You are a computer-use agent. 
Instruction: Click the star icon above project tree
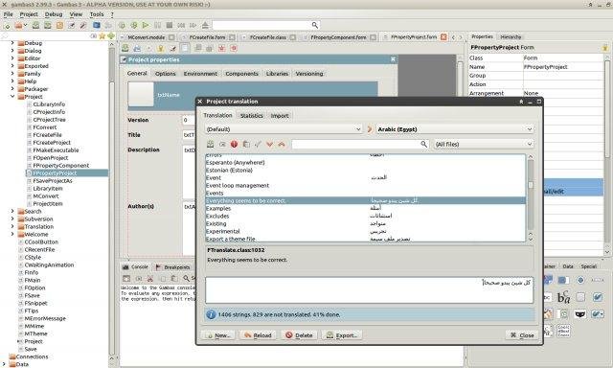(102, 36)
